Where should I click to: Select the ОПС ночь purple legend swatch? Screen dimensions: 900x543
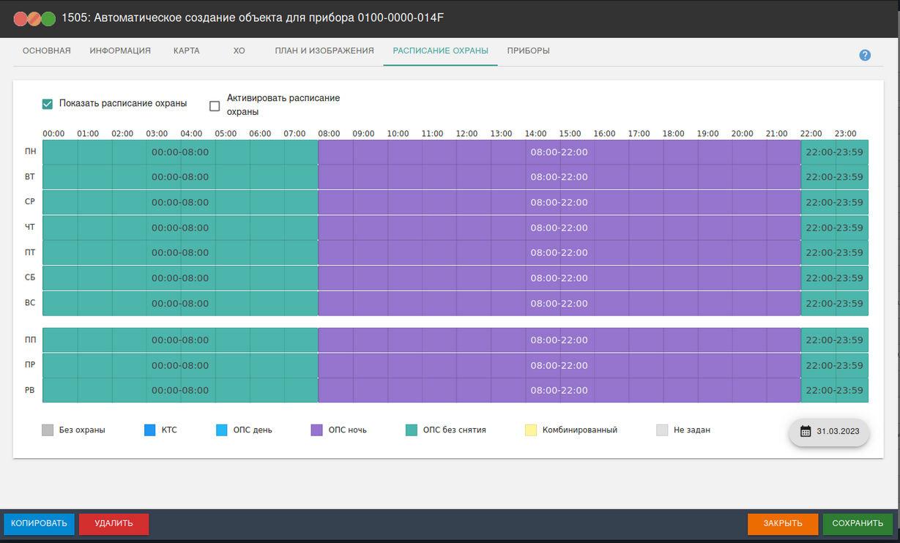pyautogui.click(x=316, y=430)
